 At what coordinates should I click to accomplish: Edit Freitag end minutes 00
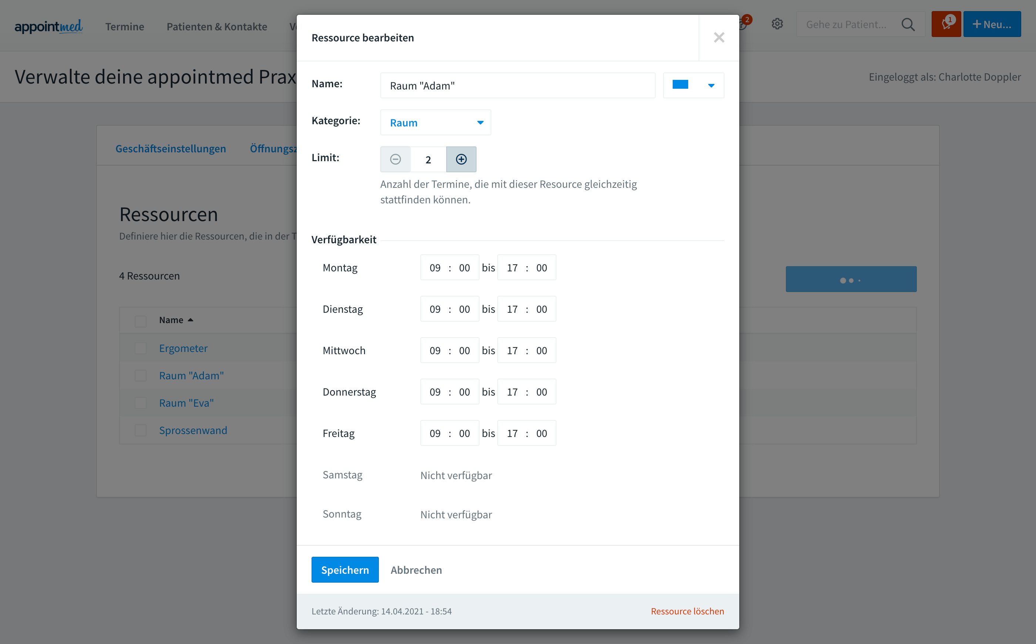point(541,433)
